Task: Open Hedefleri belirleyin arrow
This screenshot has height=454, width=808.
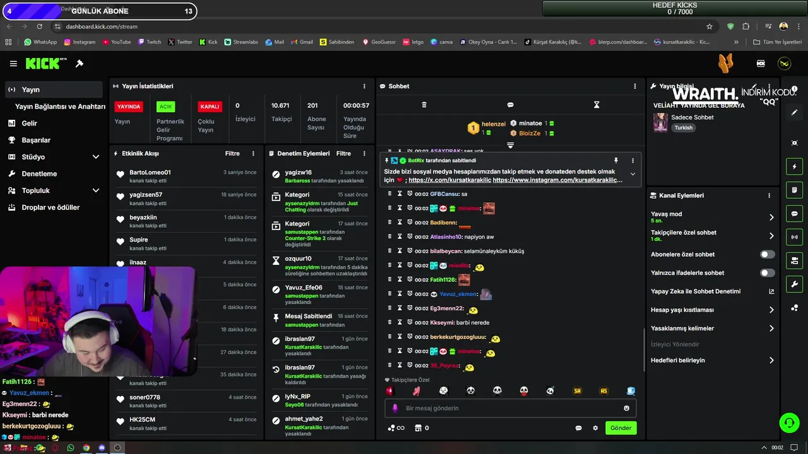Action: click(771, 361)
